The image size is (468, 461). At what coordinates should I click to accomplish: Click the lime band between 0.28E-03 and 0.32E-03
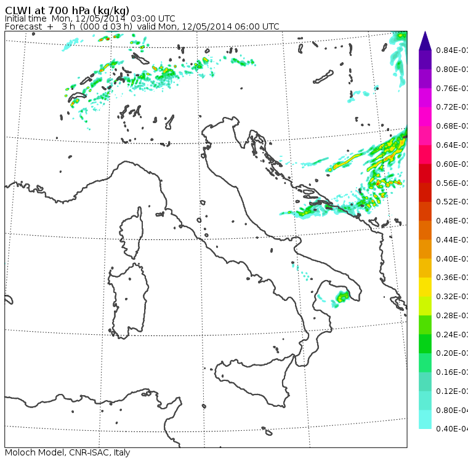click(425, 306)
